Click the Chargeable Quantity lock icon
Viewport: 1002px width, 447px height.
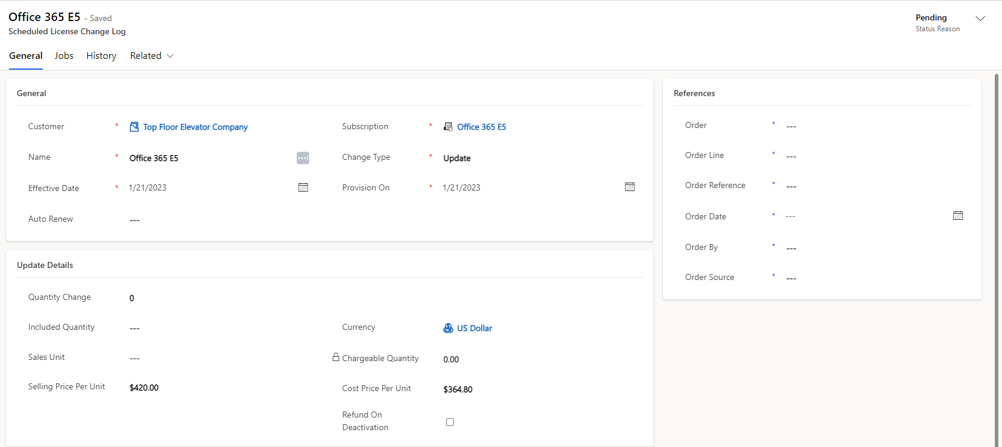[x=336, y=357]
